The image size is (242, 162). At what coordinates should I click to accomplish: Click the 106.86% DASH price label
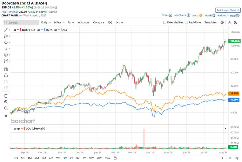click(x=234, y=41)
